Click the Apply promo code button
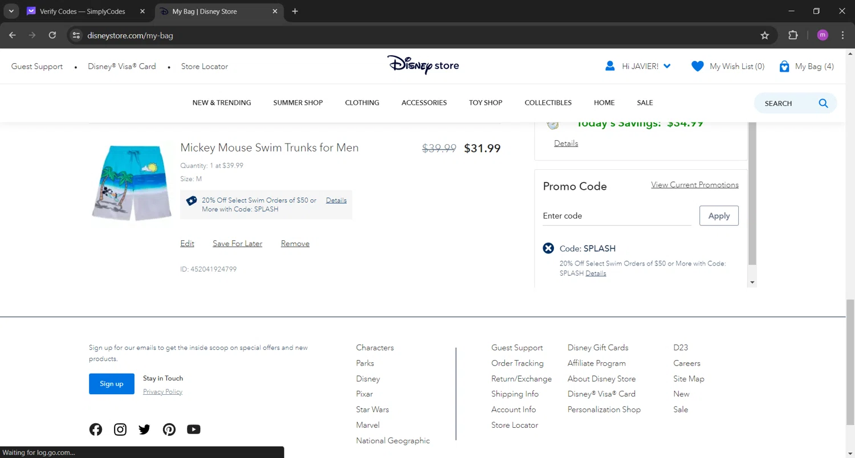The height and width of the screenshot is (458, 855). tap(719, 216)
